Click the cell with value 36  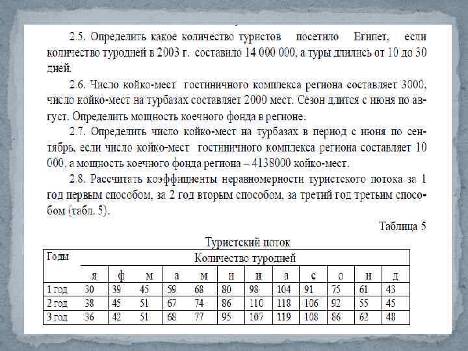click(89, 317)
